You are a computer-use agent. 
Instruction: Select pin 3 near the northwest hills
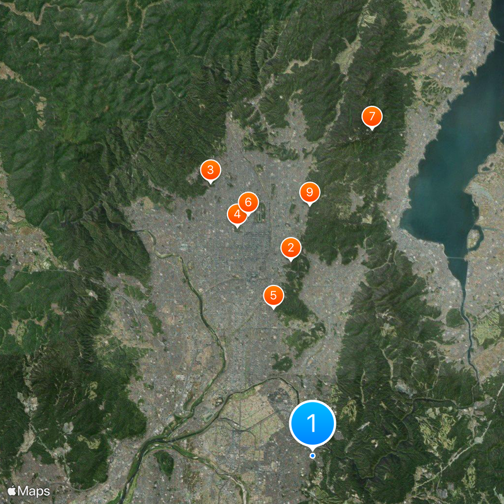click(210, 169)
